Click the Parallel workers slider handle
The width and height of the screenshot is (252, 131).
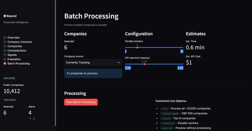click(137, 48)
